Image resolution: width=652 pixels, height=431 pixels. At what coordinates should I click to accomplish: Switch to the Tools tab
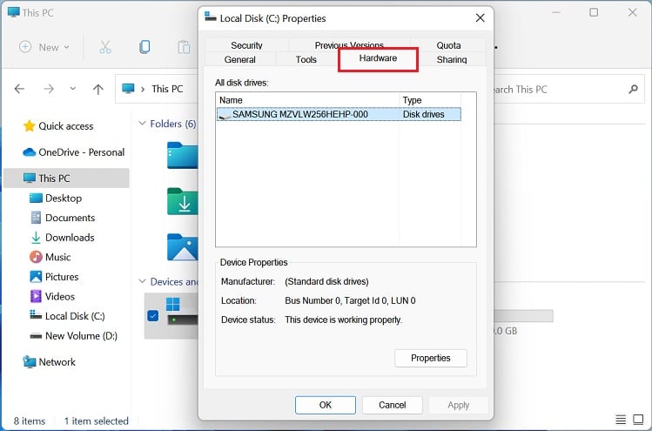pyautogui.click(x=306, y=59)
